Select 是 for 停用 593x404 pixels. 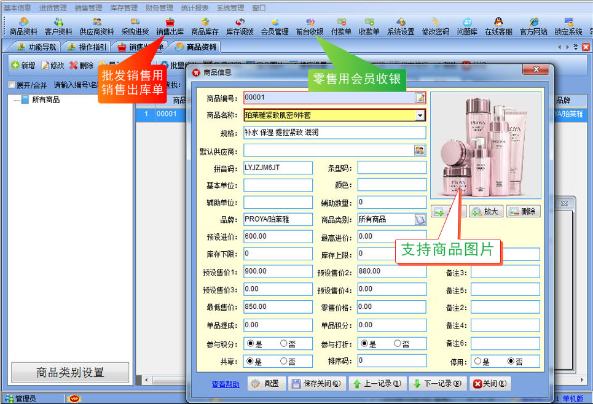(x=477, y=362)
